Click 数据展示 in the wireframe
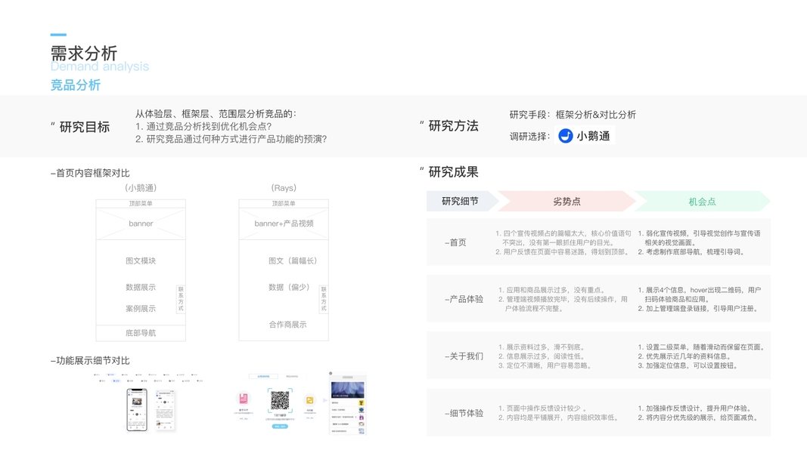807x453 pixels. click(141, 287)
